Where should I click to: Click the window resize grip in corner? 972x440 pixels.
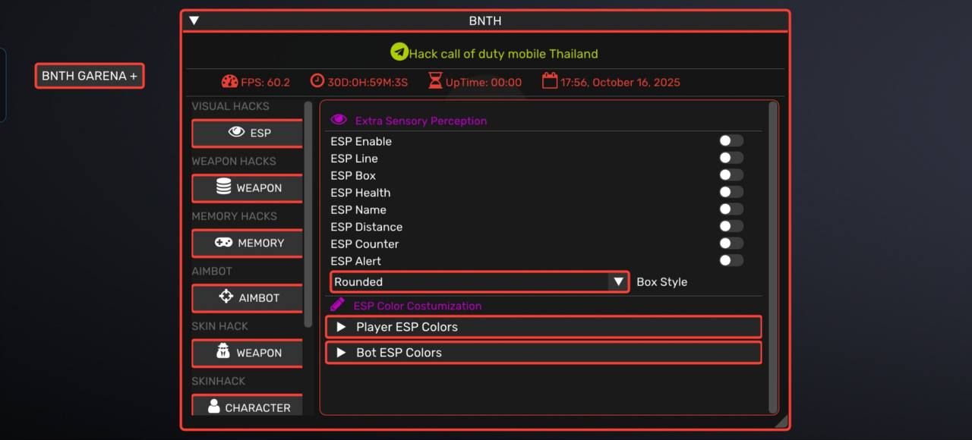tap(781, 421)
